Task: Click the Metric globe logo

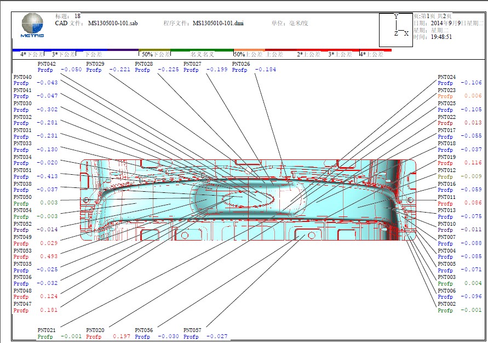Action: (x=32, y=27)
